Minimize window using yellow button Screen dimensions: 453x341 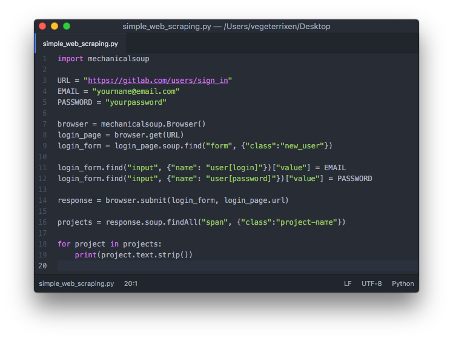tap(55, 26)
